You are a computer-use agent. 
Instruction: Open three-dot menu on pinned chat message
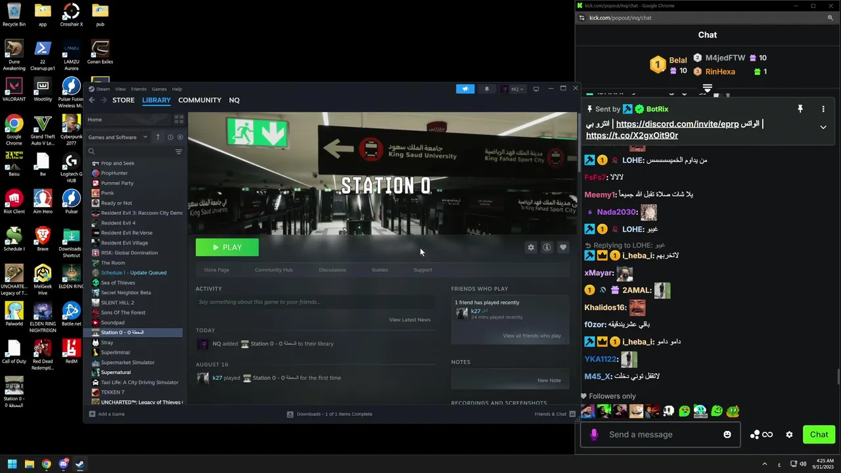[x=823, y=109]
